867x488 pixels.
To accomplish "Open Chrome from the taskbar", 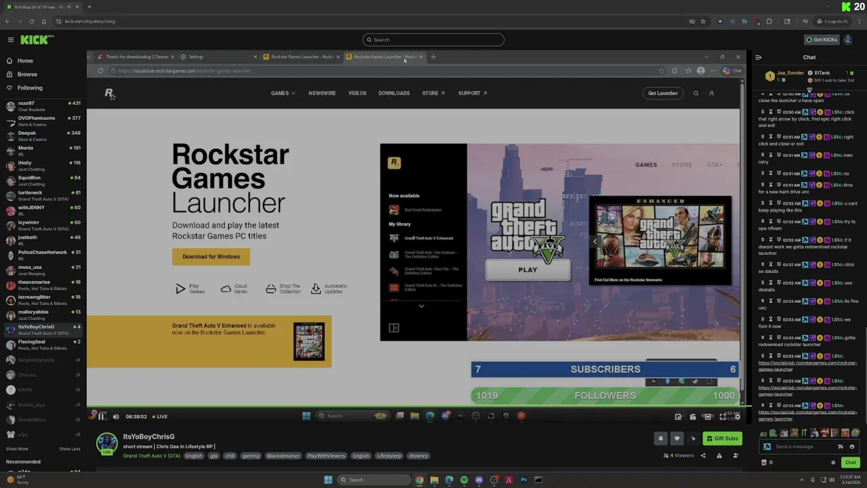I will [x=419, y=480].
